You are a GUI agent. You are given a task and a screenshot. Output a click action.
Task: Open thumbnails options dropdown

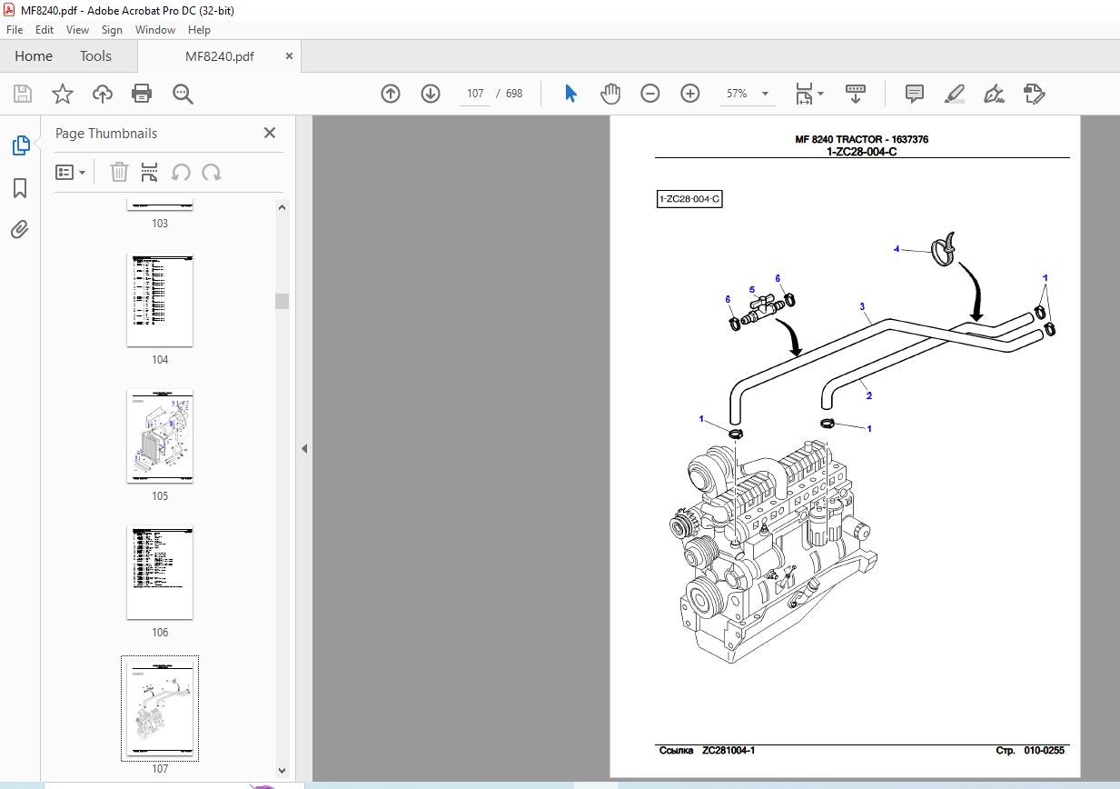click(70, 173)
